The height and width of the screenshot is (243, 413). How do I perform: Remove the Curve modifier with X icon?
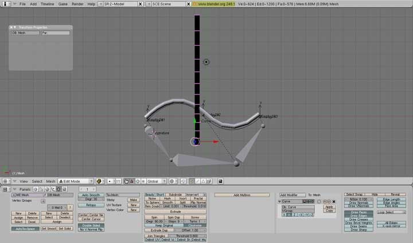334,201
